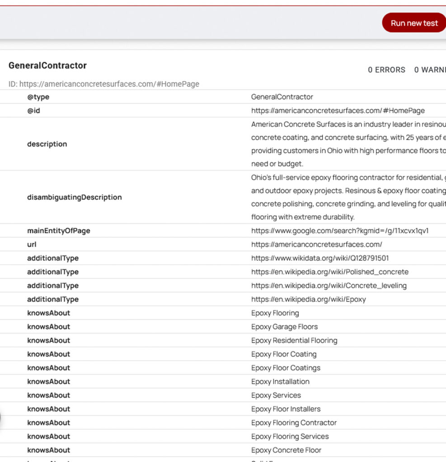Click the knowsAbout label beside Epoxy Flooring
This screenshot has width=446, height=462.
click(49, 313)
